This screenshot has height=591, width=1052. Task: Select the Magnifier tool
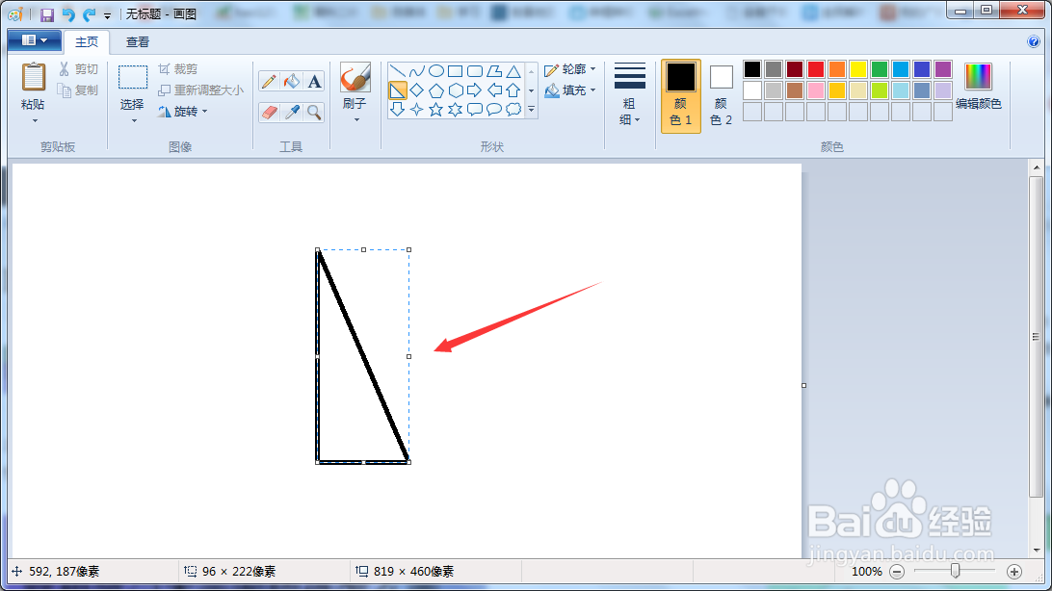(x=314, y=112)
